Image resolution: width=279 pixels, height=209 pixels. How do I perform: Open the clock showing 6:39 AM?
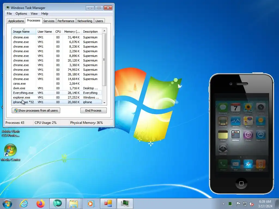click(x=265, y=204)
